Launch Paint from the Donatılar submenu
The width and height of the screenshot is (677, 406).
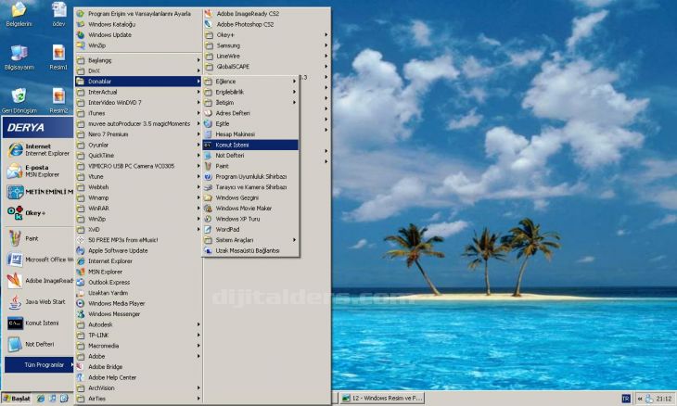[x=250, y=166]
